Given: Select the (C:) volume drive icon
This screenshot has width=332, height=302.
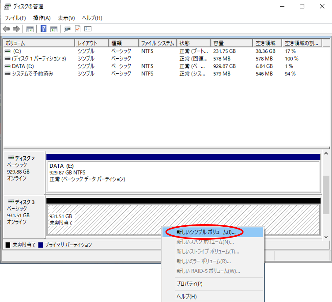Looking at the screenshot, I should pyautogui.click(x=8, y=51).
